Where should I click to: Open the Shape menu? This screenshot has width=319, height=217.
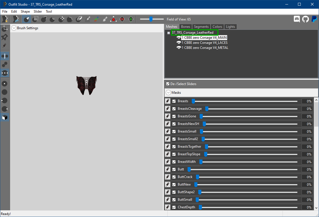[x=25, y=12]
